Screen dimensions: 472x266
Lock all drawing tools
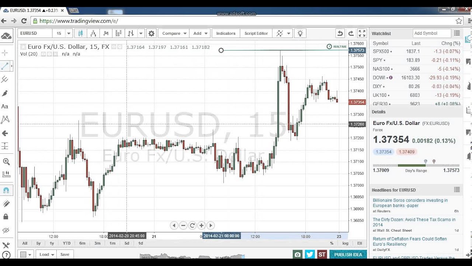click(x=6, y=217)
